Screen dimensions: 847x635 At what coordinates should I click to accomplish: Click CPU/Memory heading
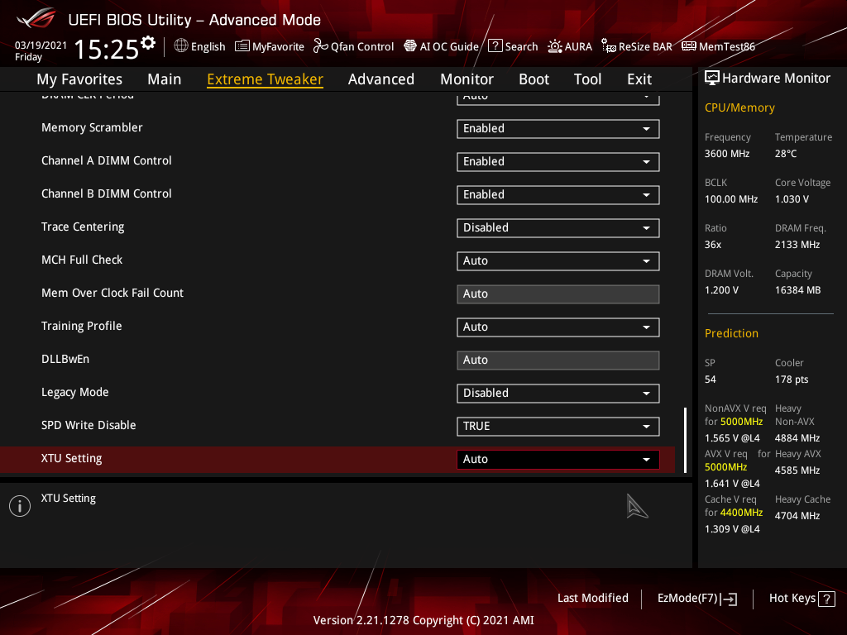739,107
